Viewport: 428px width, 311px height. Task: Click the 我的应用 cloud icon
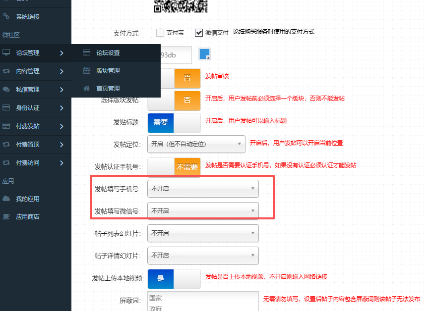pos(6,199)
